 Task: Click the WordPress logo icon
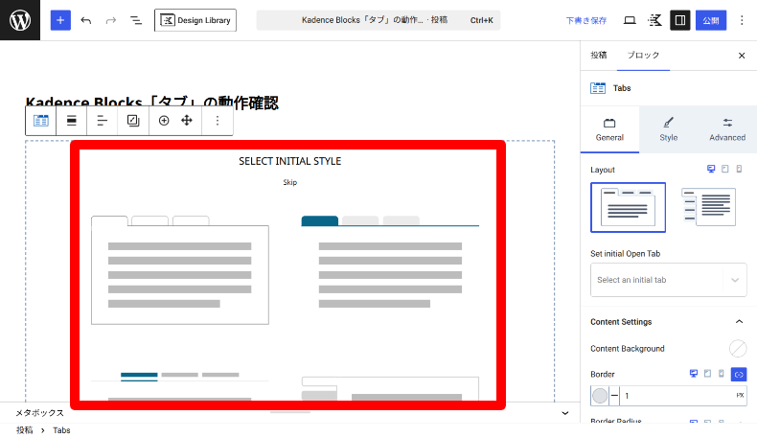(20, 20)
